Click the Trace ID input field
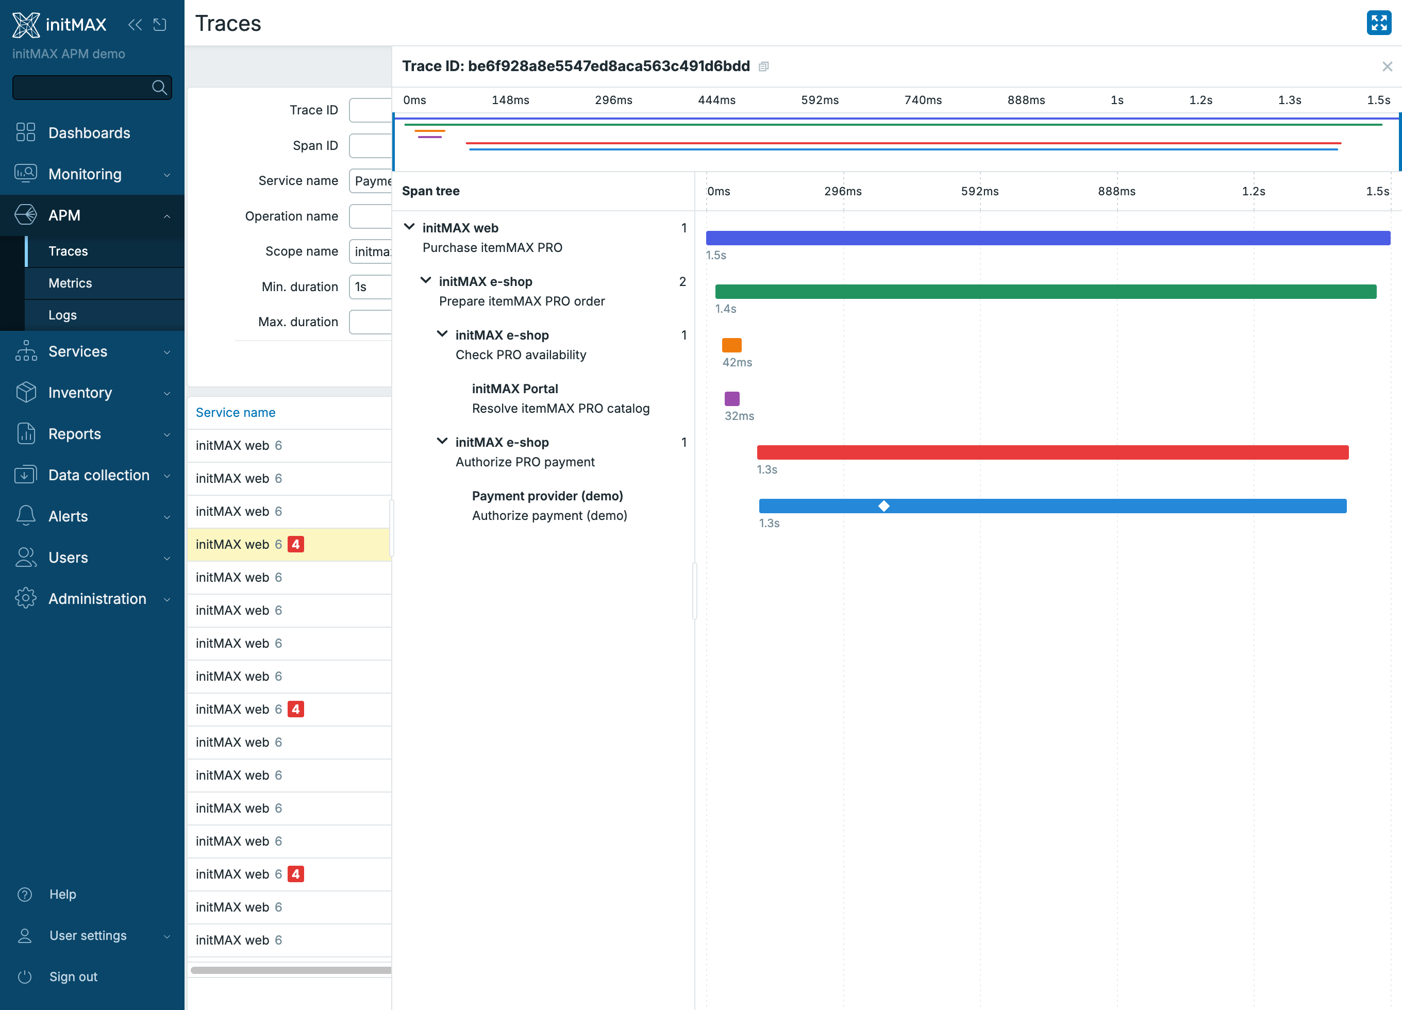The height and width of the screenshot is (1010, 1402). point(370,110)
